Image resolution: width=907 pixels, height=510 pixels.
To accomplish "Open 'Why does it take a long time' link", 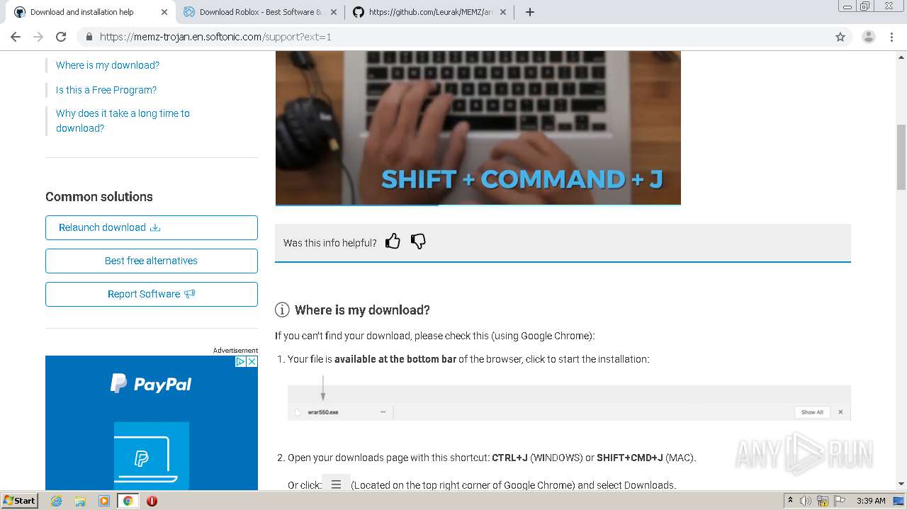I will (x=123, y=120).
